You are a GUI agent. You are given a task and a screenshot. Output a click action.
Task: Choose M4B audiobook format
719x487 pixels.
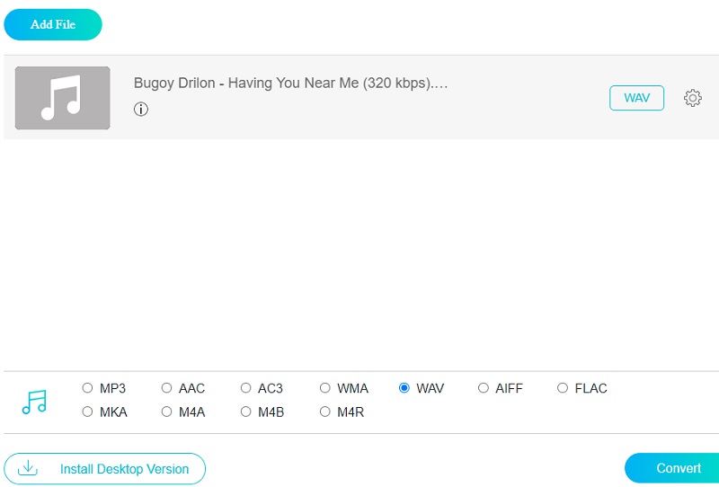pyautogui.click(x=245, y=412)
